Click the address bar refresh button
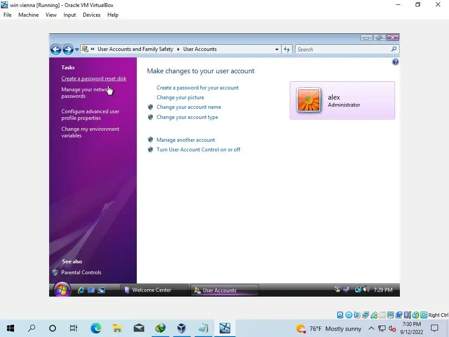The width and height of the screenshot is (449, 337). point(287,49)
